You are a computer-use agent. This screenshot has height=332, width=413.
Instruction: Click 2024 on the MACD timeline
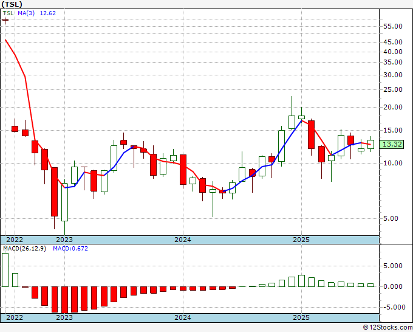coord(183,317)
